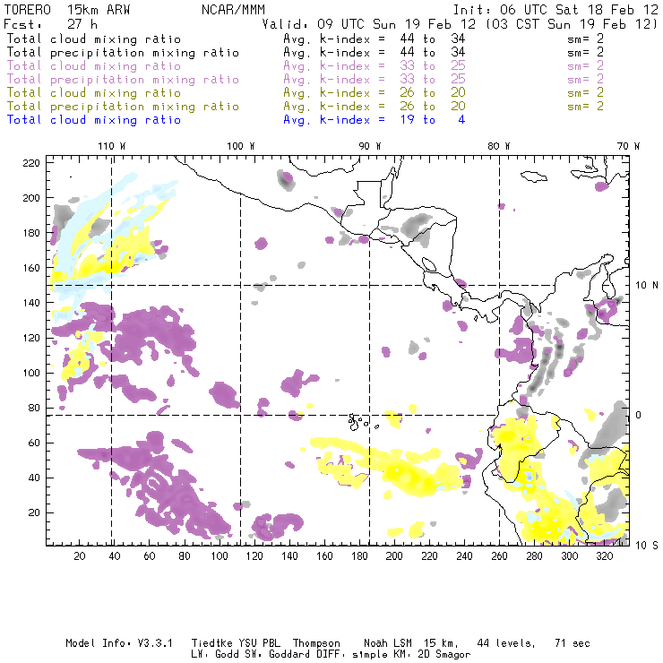Click purple 'Total precipitation mixing ratio' legend entry
Image resolution: width=663 pixels, height=663 pixels.
[x=123, y=80]
